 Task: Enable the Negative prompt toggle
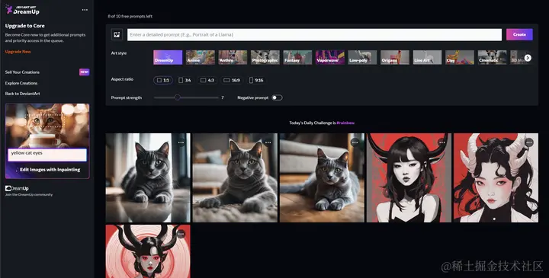click(x=277, y=97)
